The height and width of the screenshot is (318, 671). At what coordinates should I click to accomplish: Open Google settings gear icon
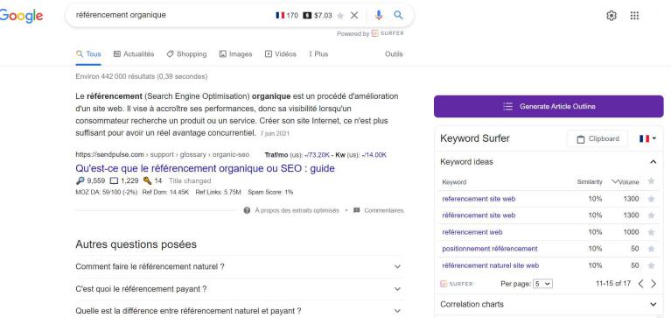coord(612,16)
